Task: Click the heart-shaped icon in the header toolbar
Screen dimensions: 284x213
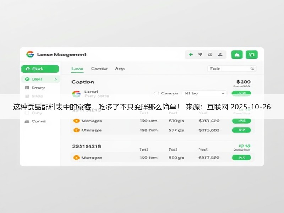Action: 200,55
